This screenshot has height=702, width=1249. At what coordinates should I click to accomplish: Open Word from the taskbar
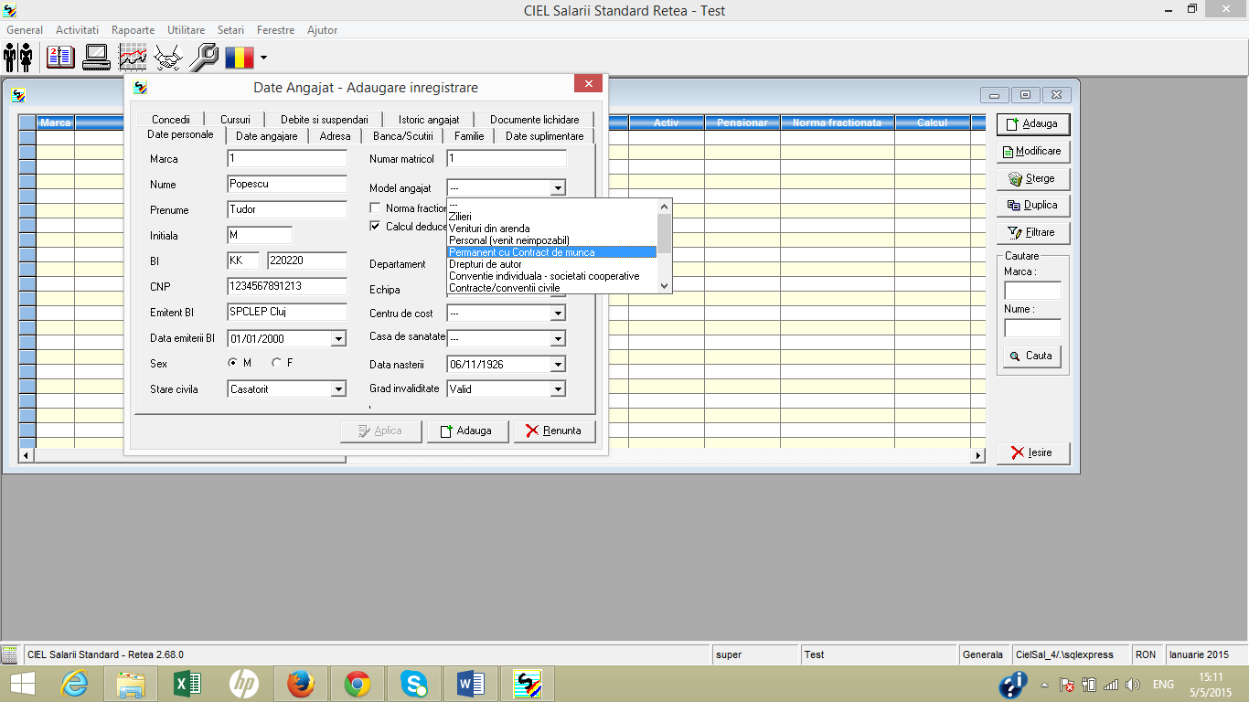pos(471,684)
